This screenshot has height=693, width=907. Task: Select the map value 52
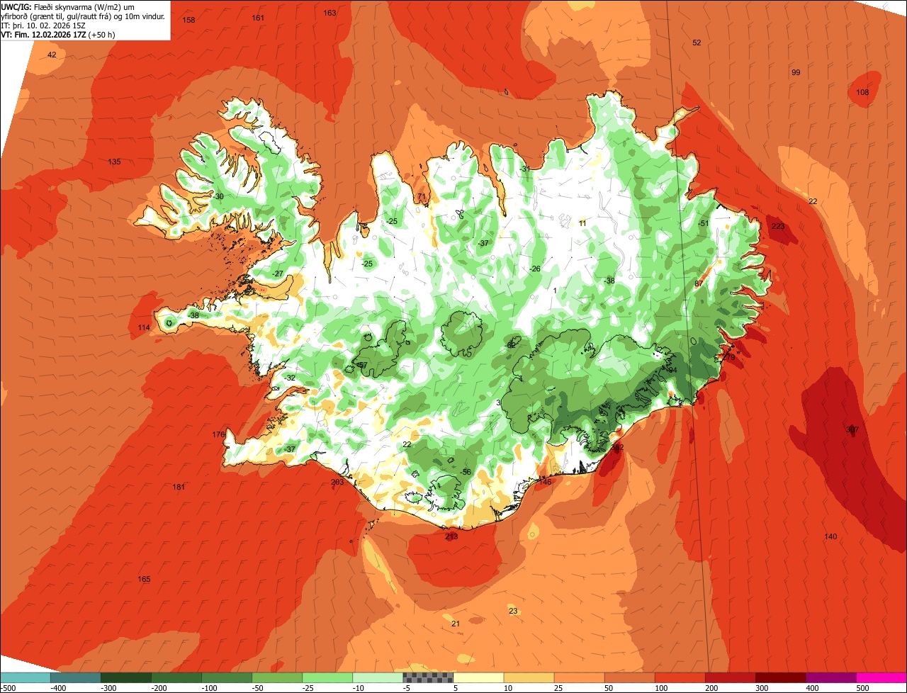[697, 43]
